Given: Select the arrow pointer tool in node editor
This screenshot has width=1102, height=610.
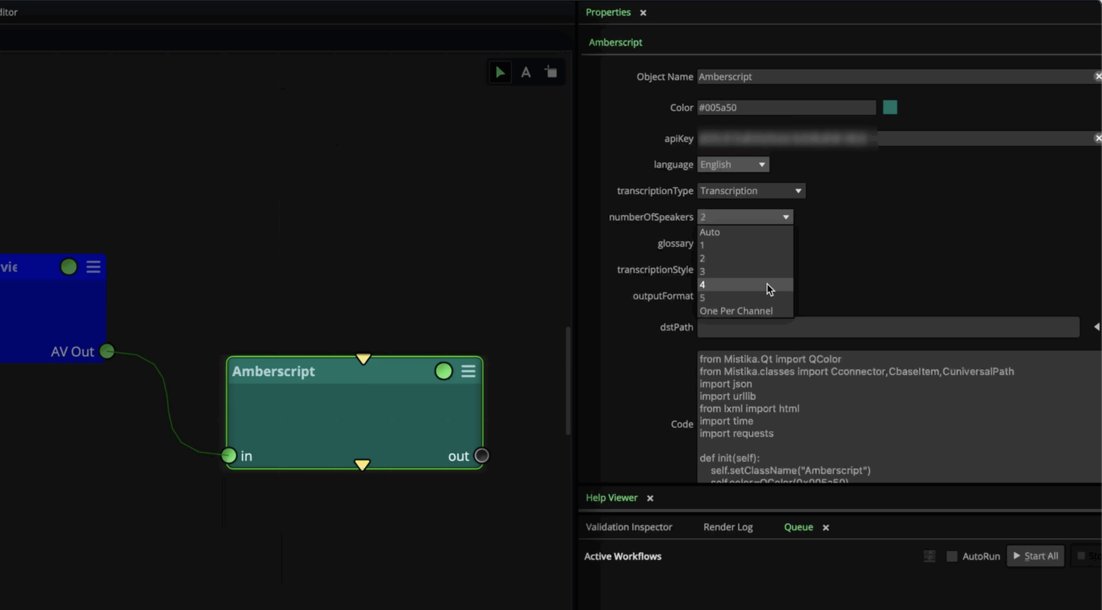Looking at the screenshot, I should pos(500,72).
